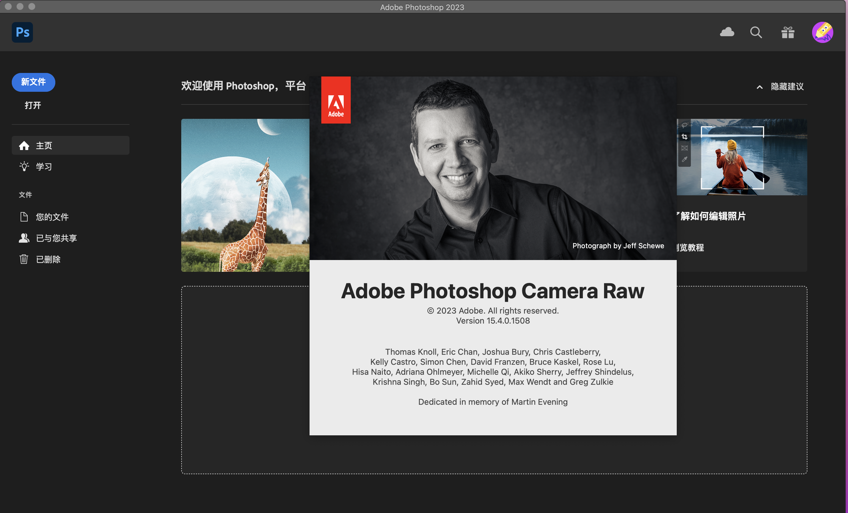Click the lightbulb icon beside 学习
The height and width of the screenshot is (513, 848).
[24, 166]
